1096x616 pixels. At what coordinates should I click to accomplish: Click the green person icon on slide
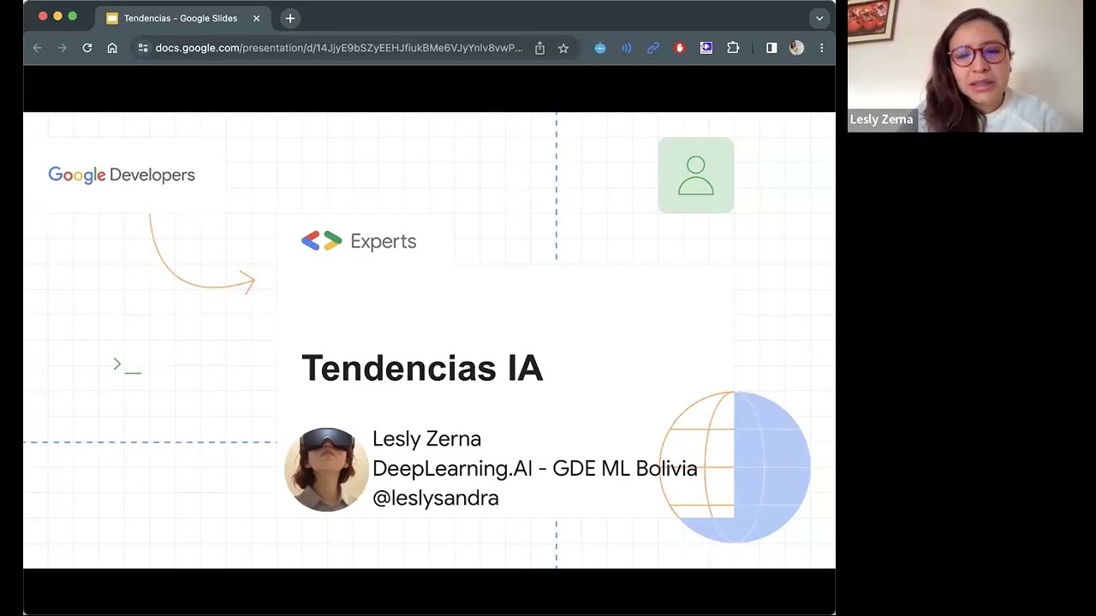point(695,175)
